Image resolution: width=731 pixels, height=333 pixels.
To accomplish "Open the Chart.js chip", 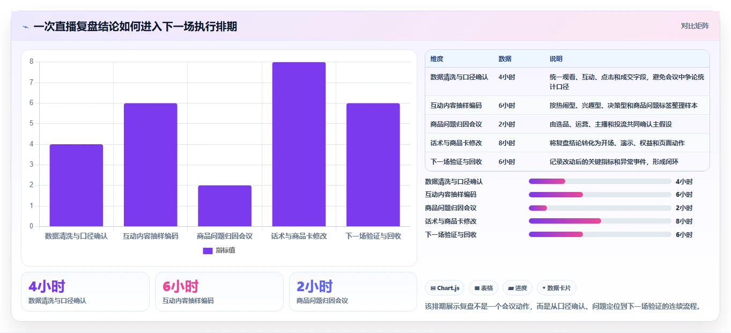I will coord(445,288).
